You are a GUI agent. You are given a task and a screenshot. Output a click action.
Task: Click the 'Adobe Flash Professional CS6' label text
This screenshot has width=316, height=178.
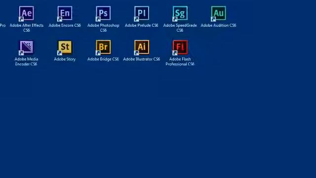coord(180,61)
